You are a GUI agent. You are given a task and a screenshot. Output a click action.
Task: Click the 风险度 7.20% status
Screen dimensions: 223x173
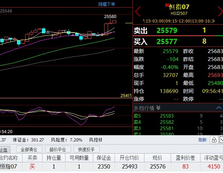click(x=66, y=140)
